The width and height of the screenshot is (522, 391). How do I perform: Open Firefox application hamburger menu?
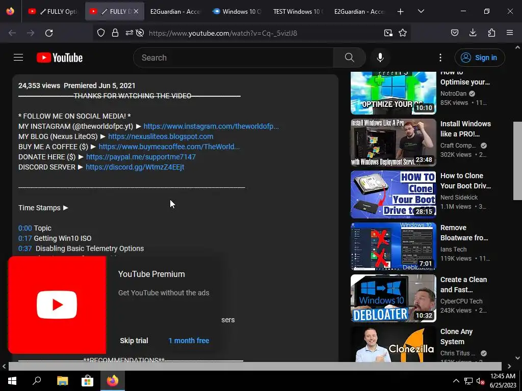(x=510, y=33)
